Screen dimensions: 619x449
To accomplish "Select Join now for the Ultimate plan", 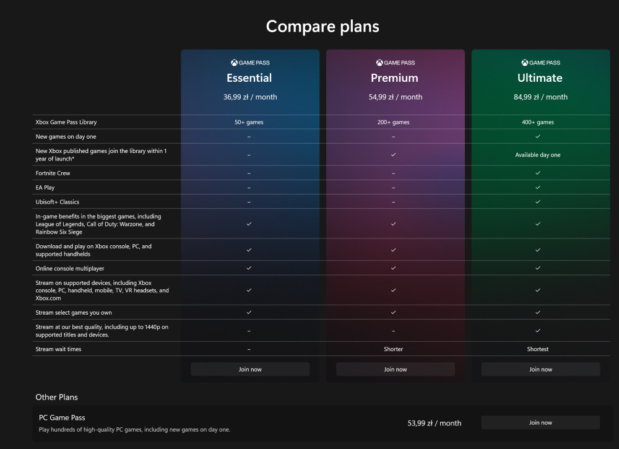I will click(x=540, y=369).
